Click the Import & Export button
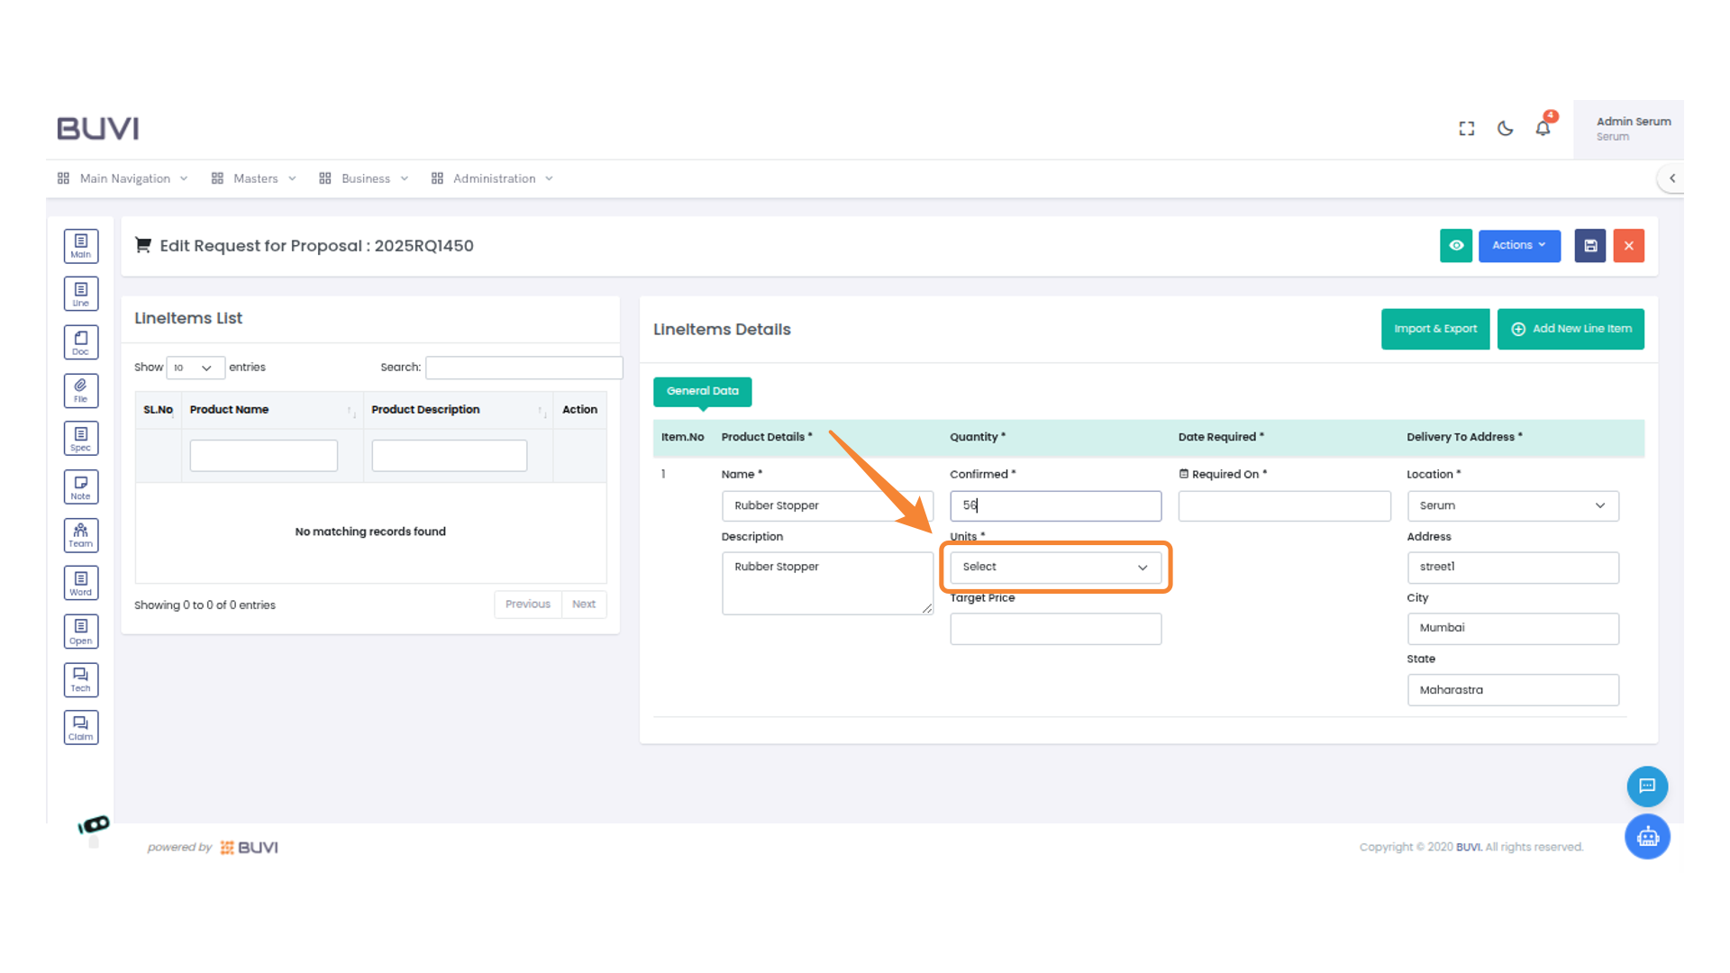The image size is (1730, 973). coord(1434,329)
